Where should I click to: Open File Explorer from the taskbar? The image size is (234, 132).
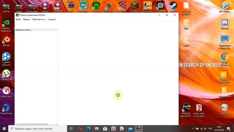(97, 129)
